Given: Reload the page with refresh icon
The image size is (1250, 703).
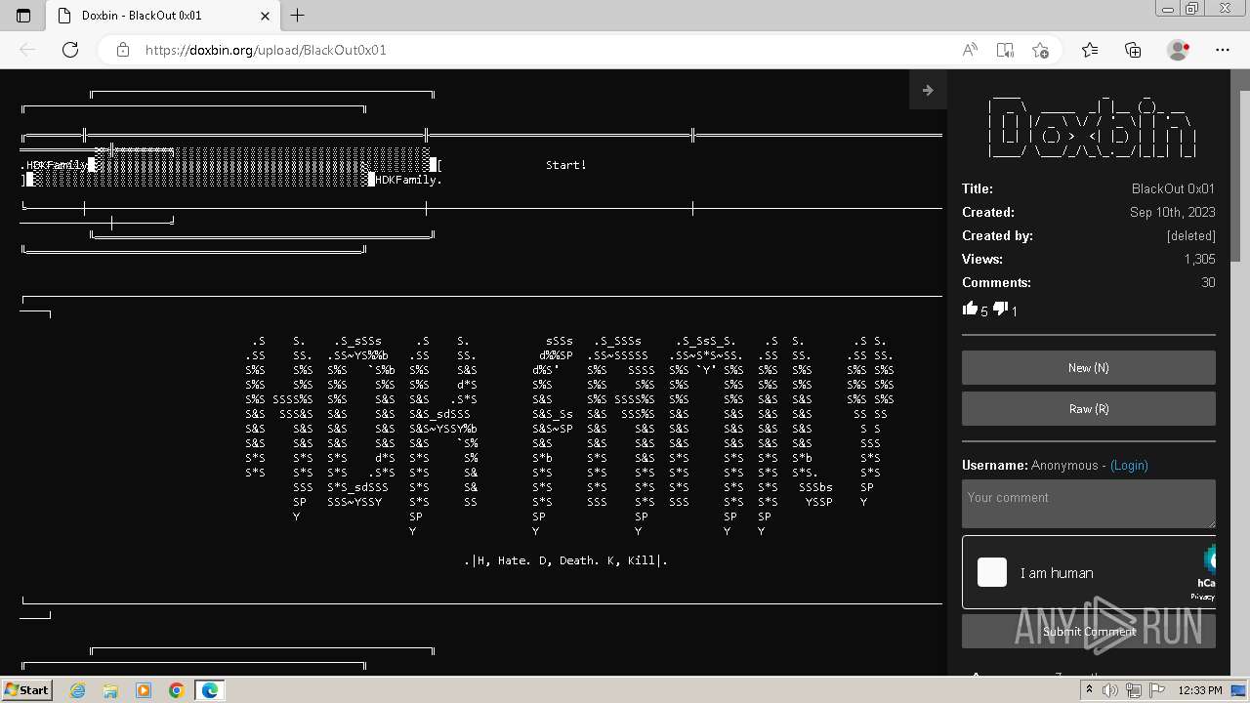Looking at the screenshot, I should 70,50.
